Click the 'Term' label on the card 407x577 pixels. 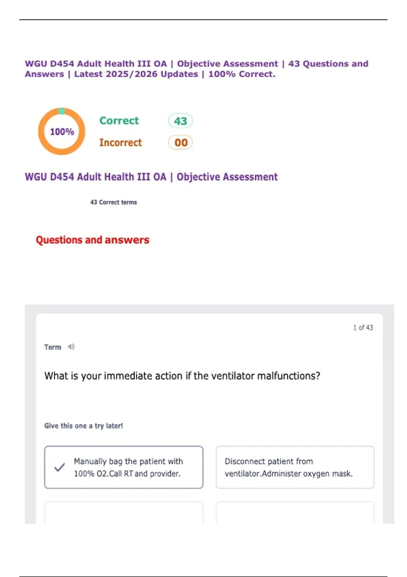point(53,347)
